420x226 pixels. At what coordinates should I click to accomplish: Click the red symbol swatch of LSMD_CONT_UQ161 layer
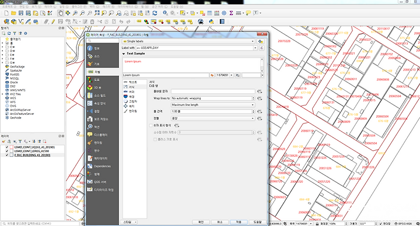pos(12,147)
